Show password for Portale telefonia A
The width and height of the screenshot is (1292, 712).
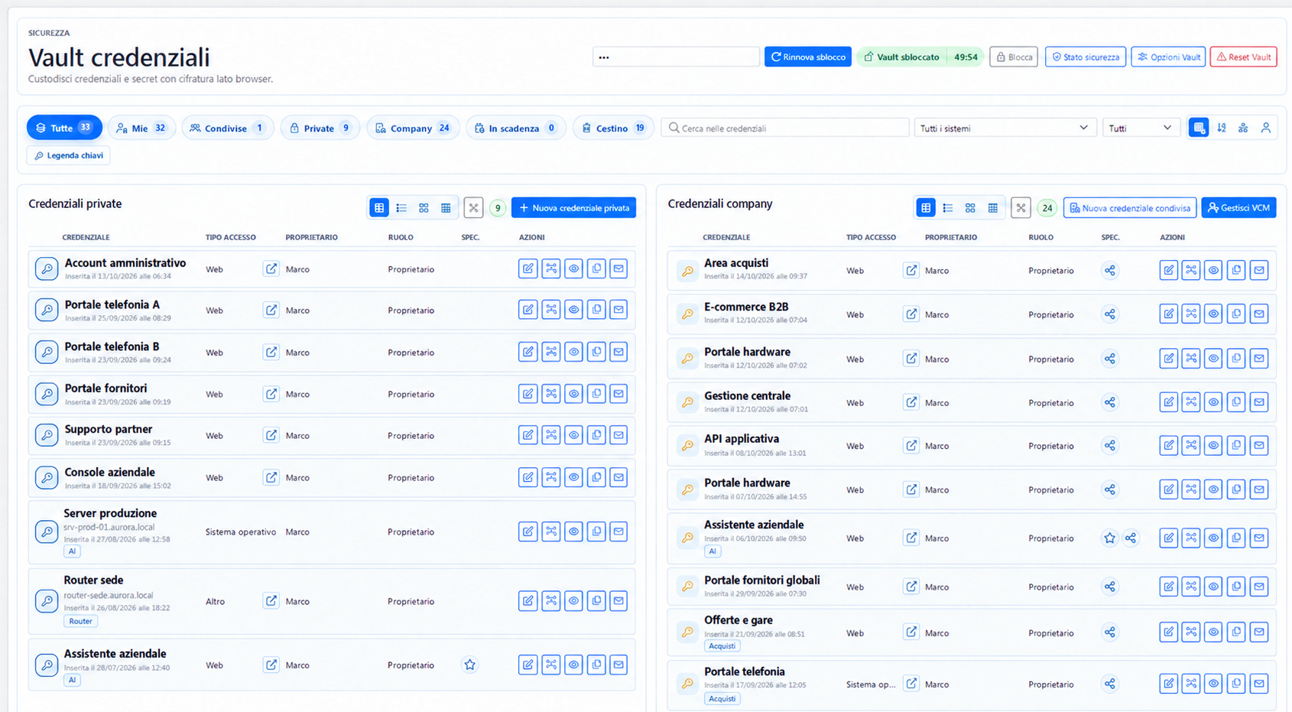point(573,310)
